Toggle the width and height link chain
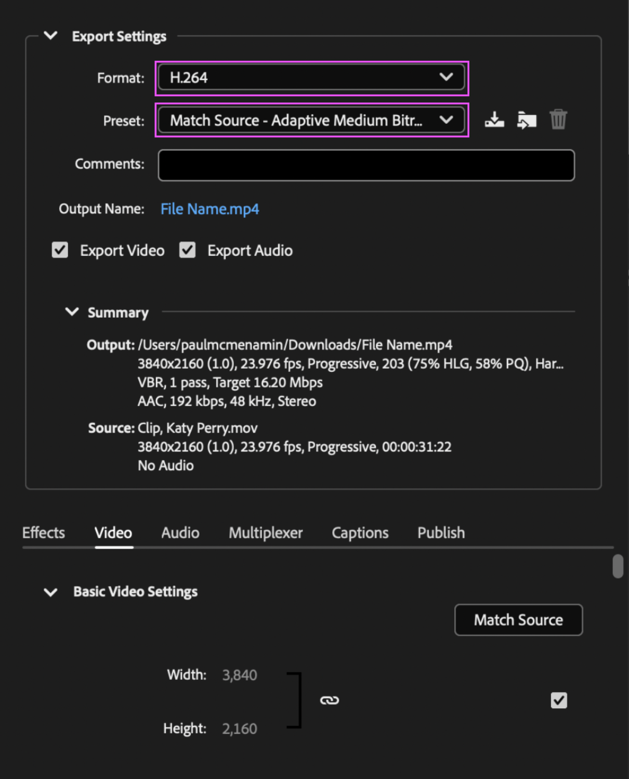 331,700
